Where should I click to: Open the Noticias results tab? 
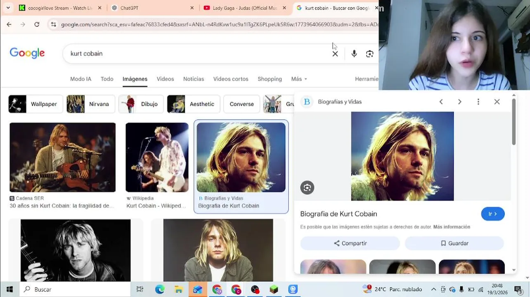click(194, 79)
